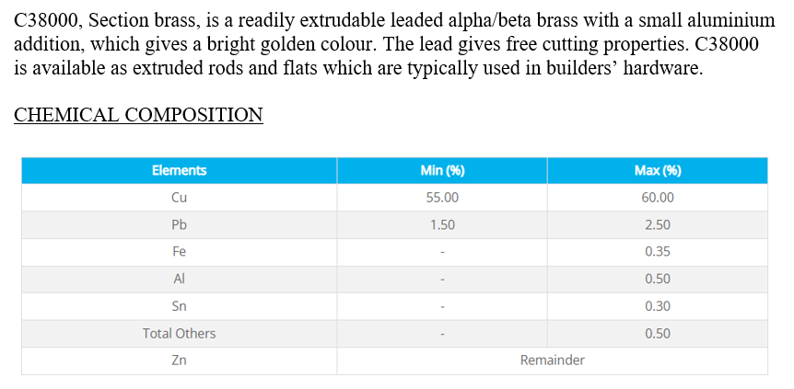Click the word C38000 starting the paragraph
The height and width of the screenshot is (389, 794).
(x=46, y=21)
